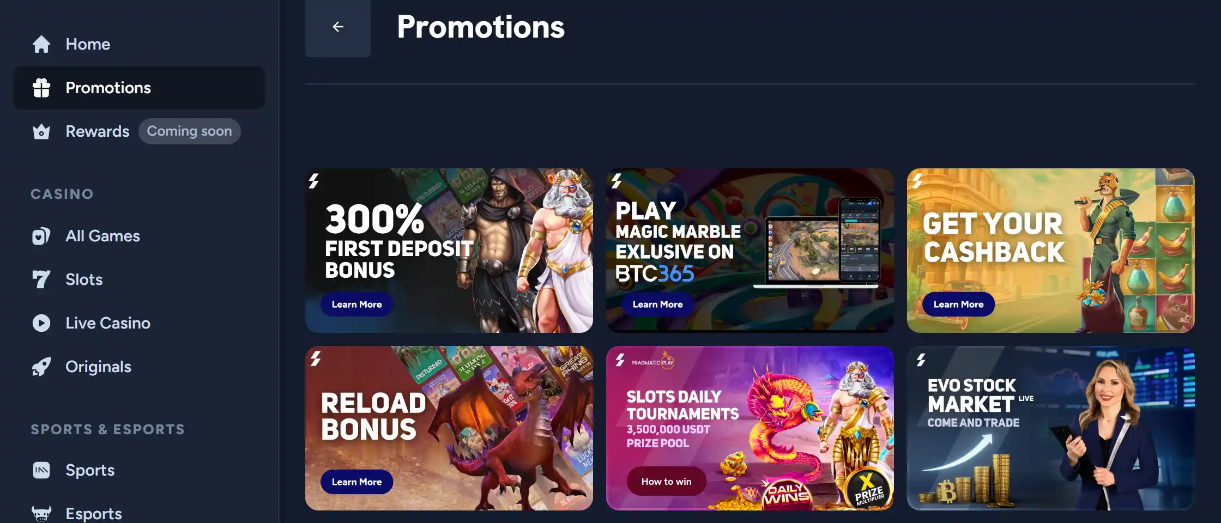Image resolution: width=1221 pixels, height=523 pixels.
Task: Click How to win on Slots Tournaments
Action: click(x=666, y=482)
